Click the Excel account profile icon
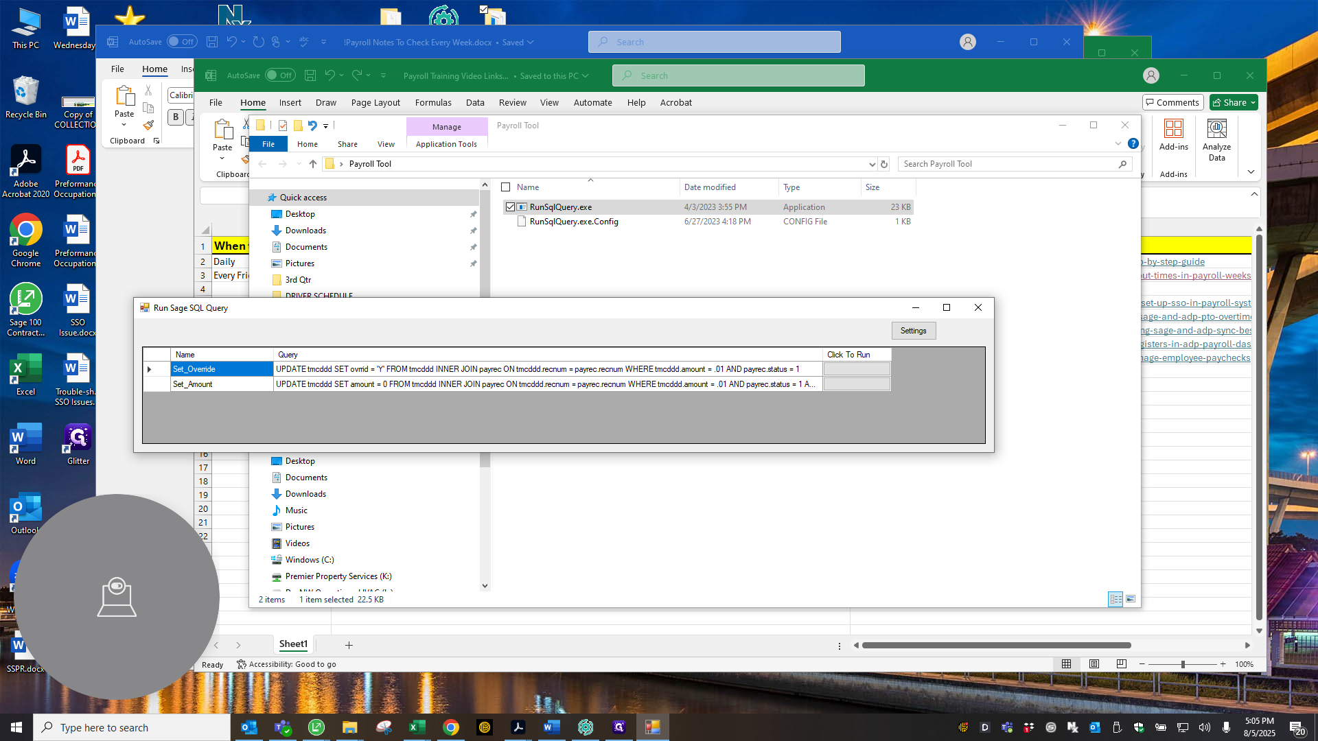 pyautogui.click(x=1151, y=75)
